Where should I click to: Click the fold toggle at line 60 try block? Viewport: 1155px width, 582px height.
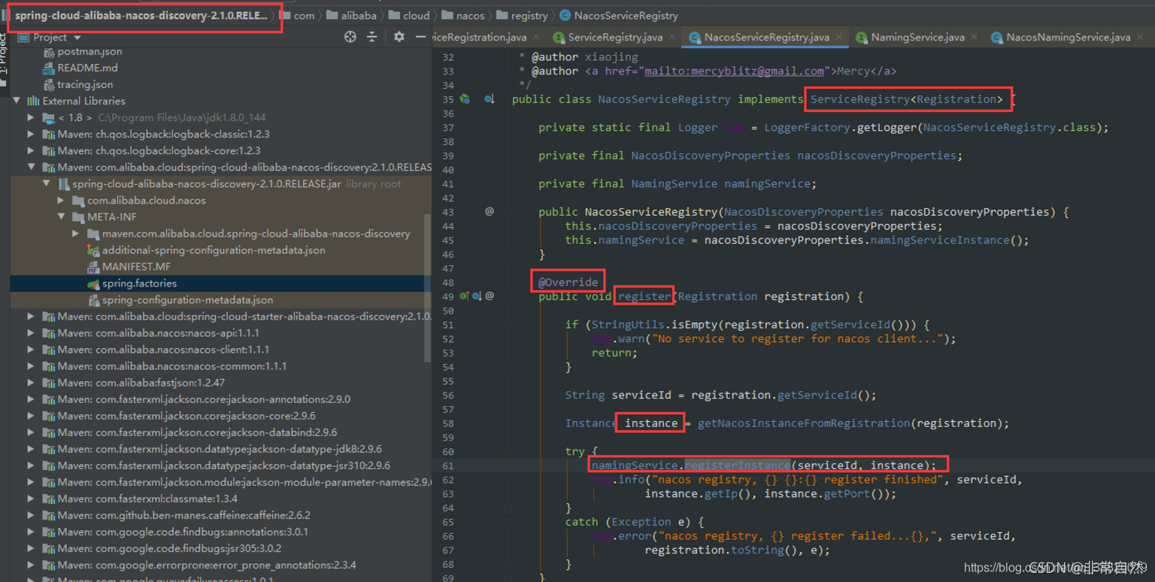508,451
